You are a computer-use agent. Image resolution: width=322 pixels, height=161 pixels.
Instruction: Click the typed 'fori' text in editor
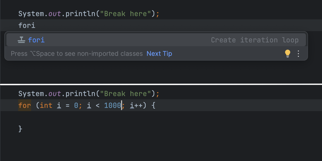[27, 25]
